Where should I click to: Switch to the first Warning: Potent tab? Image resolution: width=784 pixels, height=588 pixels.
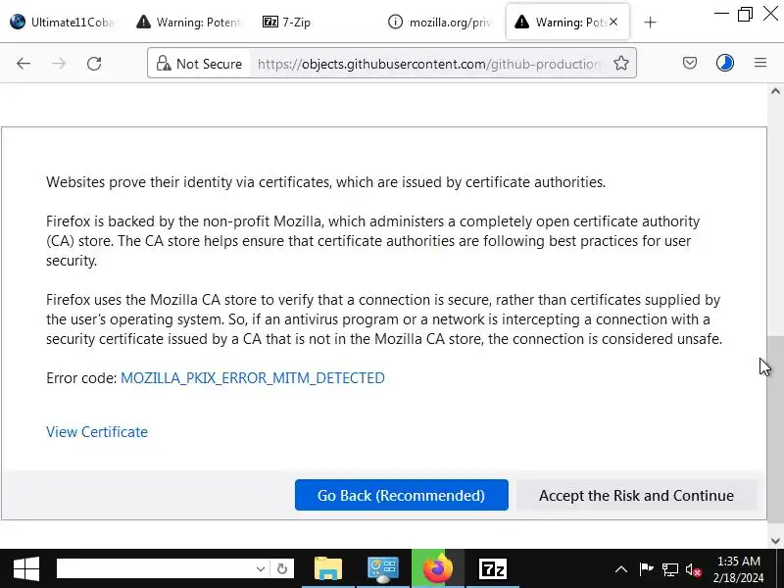coord(189,22)
